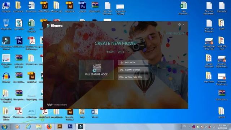Select the themeforest archive file
Screen dimensions: 231x130
point(222,95)
